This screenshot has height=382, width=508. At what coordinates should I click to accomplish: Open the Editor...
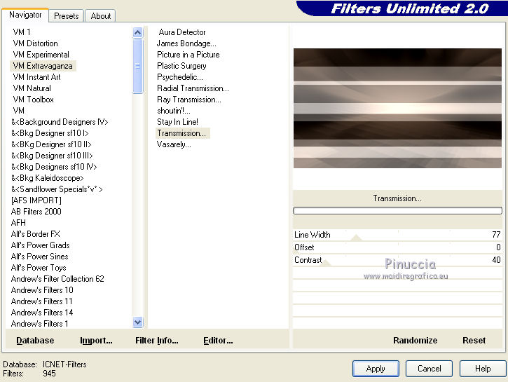pos(218,341)
